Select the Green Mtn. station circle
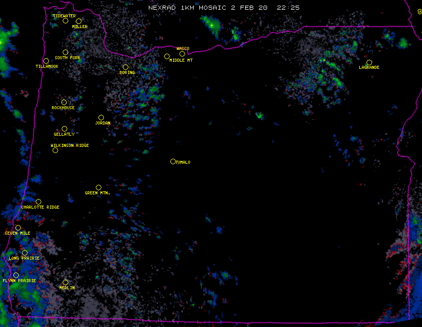 (x=98, y=188)
